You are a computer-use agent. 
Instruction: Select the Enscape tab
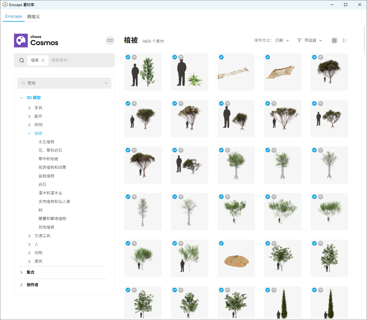pyautogui.click(x=14, y=16)
